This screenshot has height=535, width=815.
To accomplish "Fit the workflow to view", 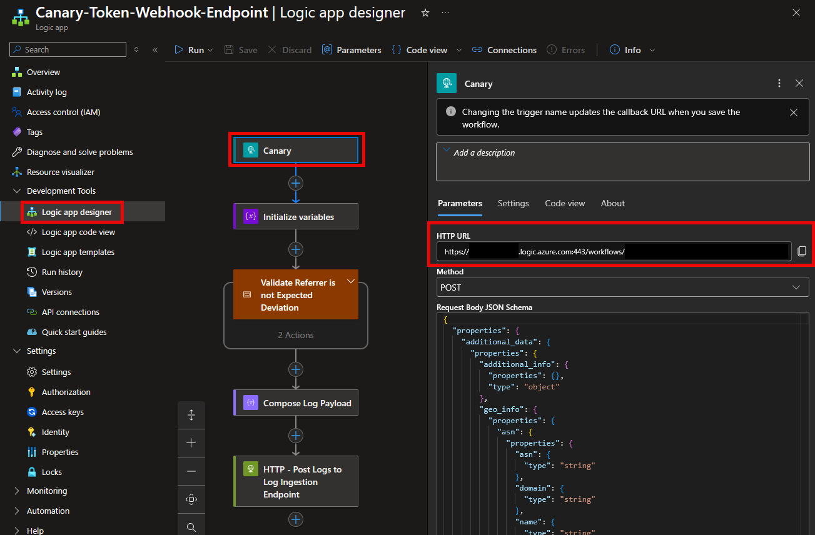I will tap(191, 499).
